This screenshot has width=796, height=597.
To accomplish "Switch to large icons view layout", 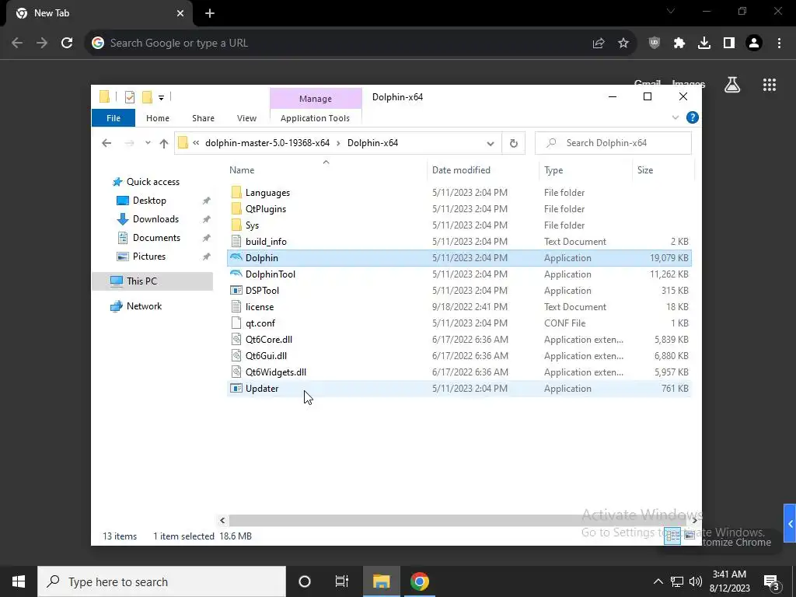I will click(x=689, y=536).
